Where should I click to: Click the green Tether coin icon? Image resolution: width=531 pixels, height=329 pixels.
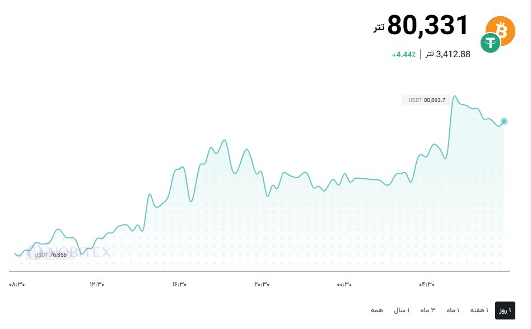click(490, 43)
